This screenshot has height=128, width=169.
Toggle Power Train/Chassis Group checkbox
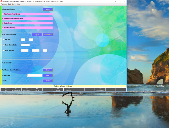3,19
